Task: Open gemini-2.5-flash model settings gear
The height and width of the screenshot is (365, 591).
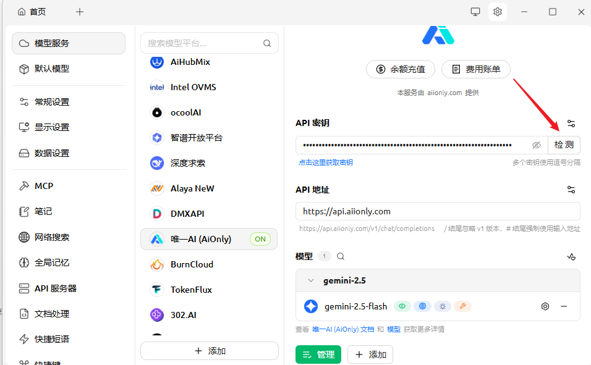Action: coord(545,306)
